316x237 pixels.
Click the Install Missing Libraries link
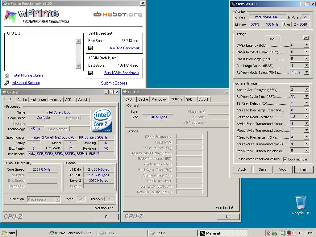coord(28,75)
